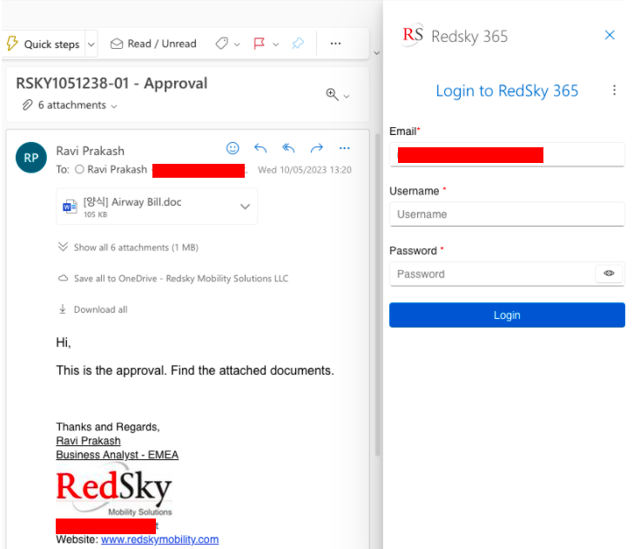The image size is (634, 549).
Task: Expand the ribbon with the small chevron
Action: pyautogui.click(x=377, y=53)
